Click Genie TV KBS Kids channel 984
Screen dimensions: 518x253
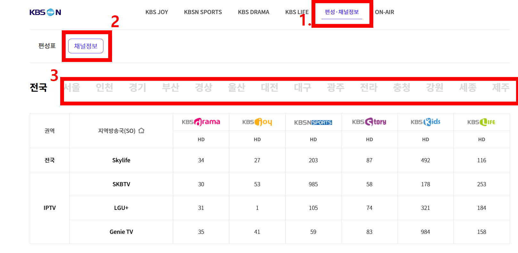(425, 232)
